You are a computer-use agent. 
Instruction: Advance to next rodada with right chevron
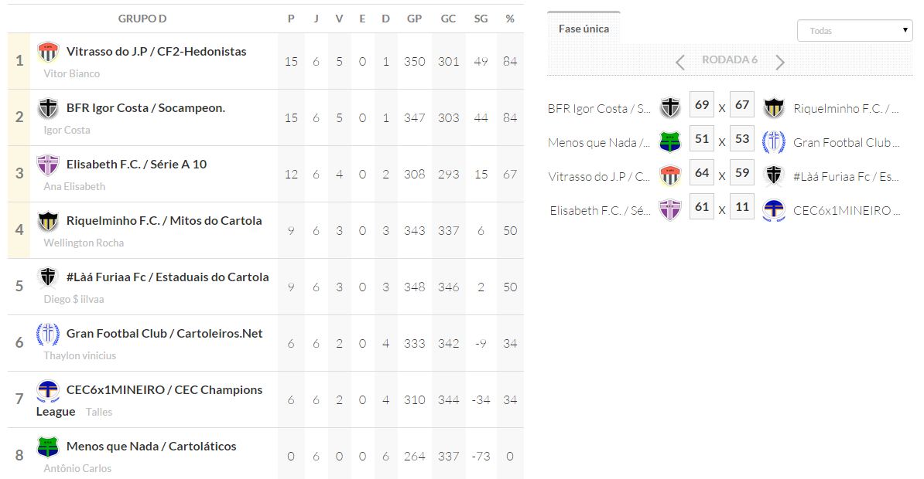(780, 62)
